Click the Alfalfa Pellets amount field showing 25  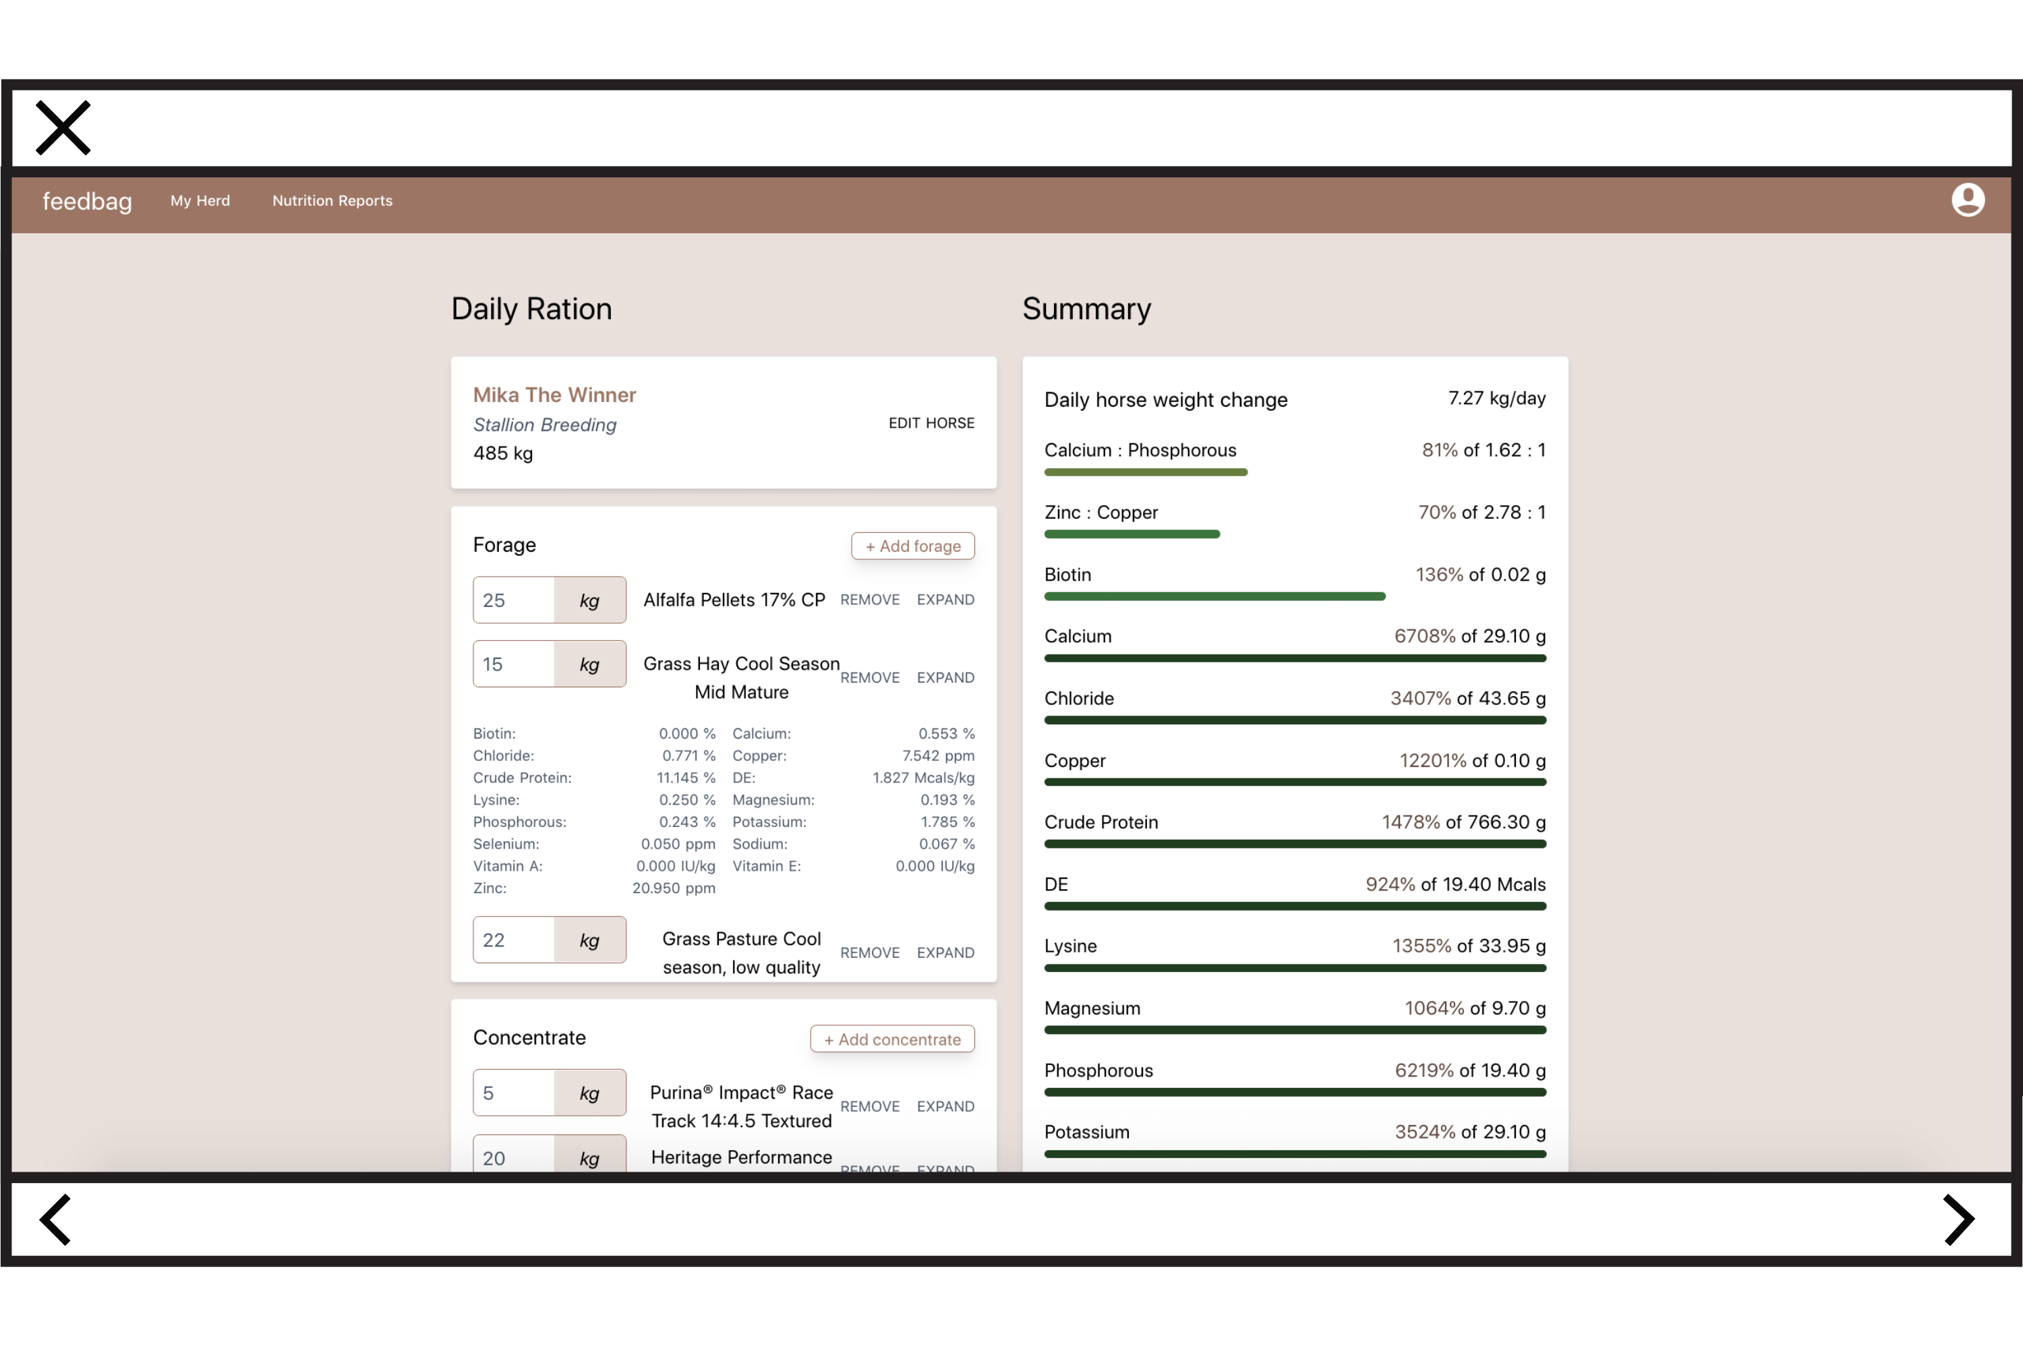tap(513, 600)
